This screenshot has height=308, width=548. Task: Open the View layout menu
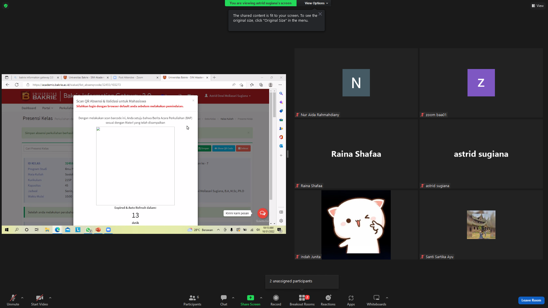[537, 6]
